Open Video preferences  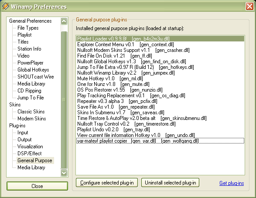coord(24,56)
